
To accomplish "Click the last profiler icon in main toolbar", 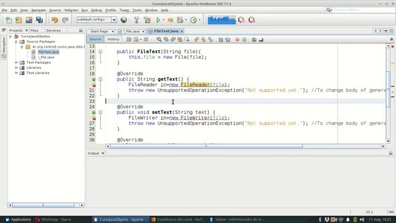I will click(x=252, y=20).
